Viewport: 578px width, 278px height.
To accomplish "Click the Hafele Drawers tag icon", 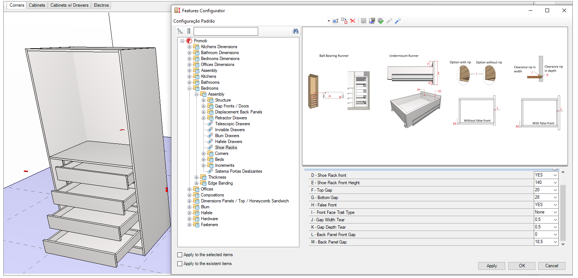I will [210, 142].
